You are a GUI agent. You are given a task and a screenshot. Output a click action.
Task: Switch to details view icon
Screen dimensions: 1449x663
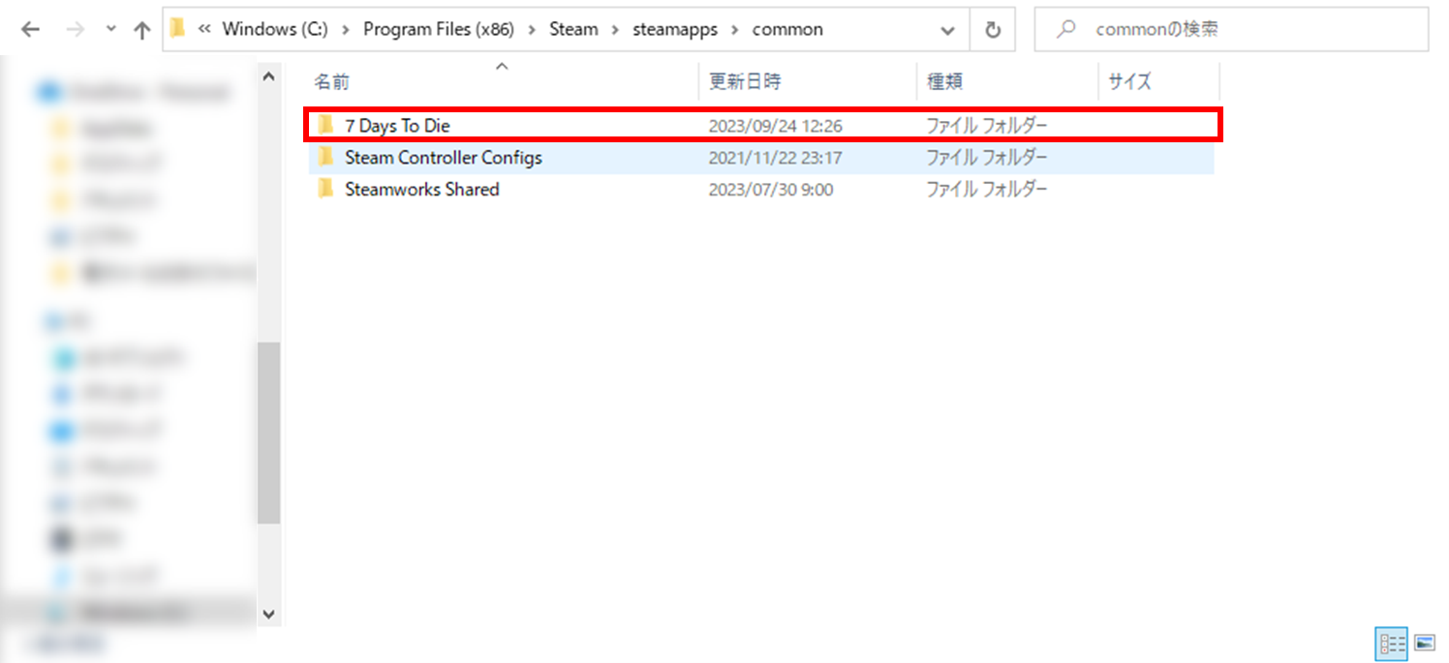point(1392,643)
